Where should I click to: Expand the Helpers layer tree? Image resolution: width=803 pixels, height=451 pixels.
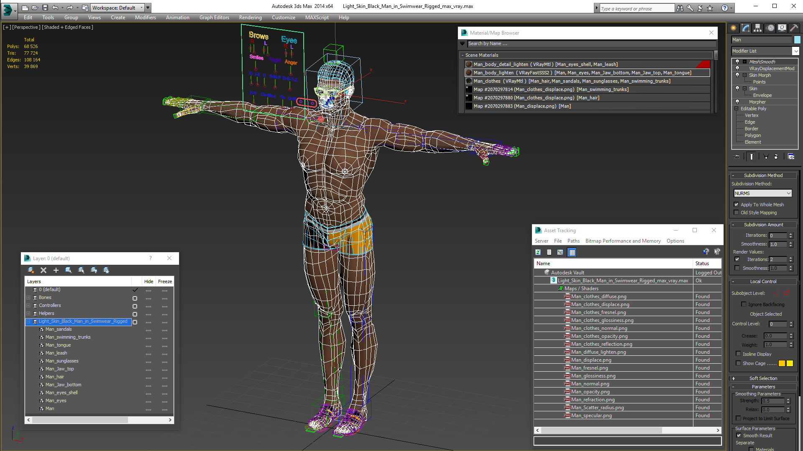click(x=28, y=314)
